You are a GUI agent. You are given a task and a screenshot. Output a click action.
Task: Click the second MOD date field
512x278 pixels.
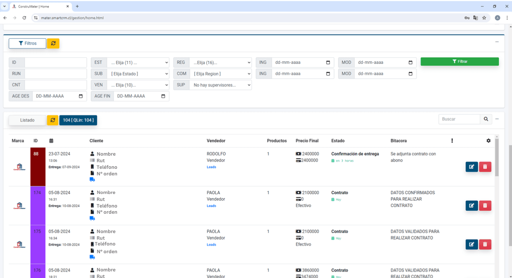point(385,74)
